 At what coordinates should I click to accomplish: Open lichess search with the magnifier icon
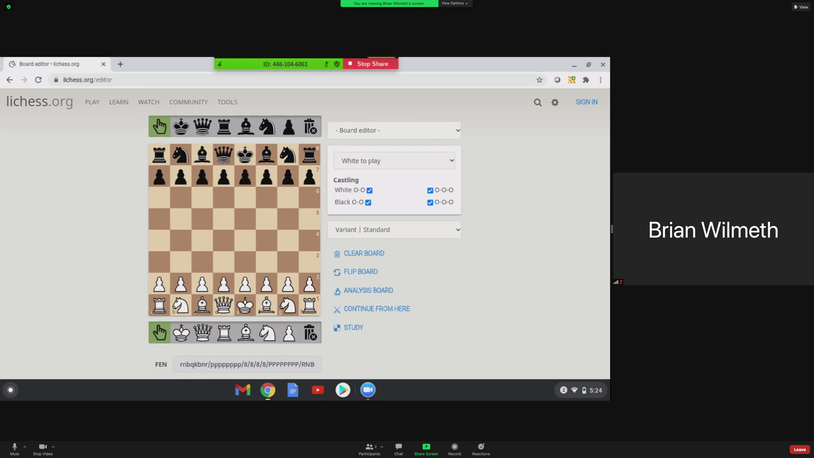pos(538,102)
